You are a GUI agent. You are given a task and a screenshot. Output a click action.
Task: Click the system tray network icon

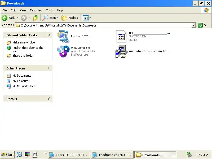(x=189, y=155)
